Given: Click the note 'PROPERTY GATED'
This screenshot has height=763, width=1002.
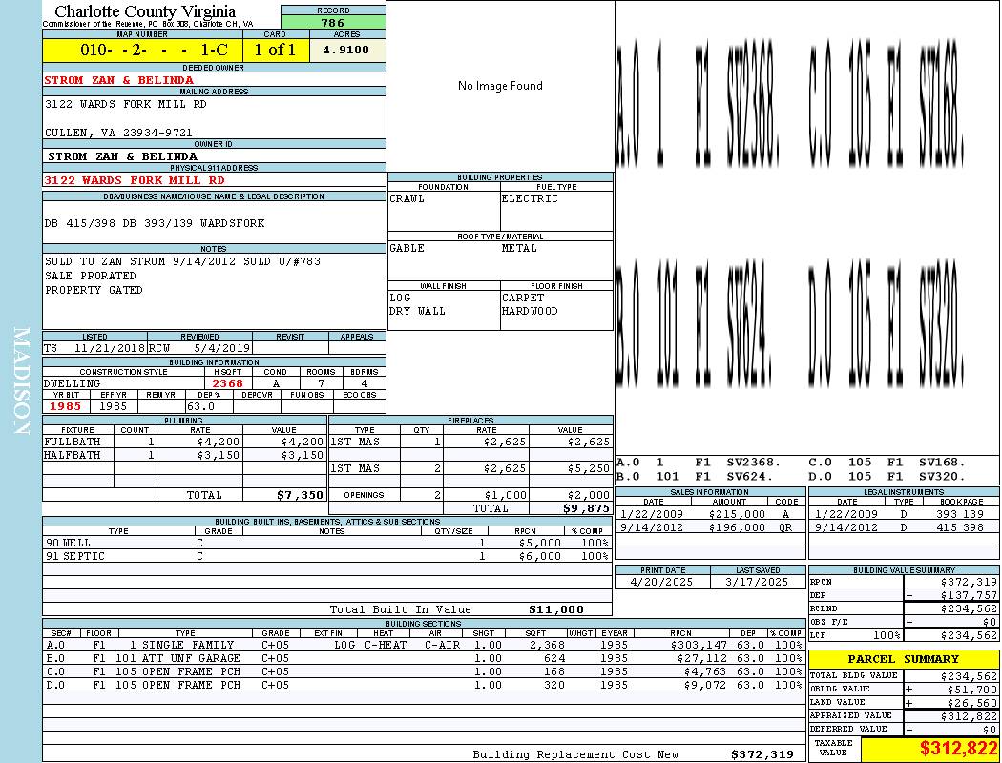Looking at the screenshot, I should (x=94, y=290).
